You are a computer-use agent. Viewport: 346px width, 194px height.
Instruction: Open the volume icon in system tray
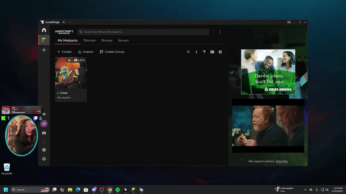[x=327, y=190]
